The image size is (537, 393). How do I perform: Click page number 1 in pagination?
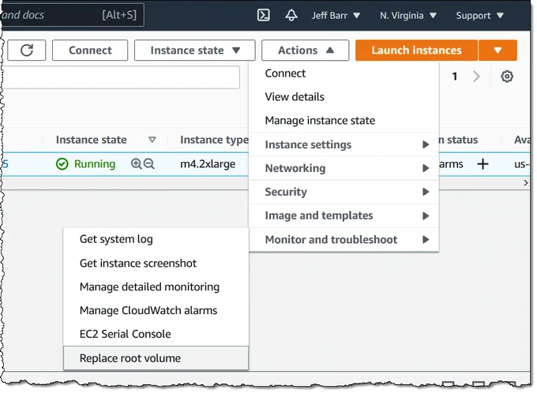click(x=454, y=77)
